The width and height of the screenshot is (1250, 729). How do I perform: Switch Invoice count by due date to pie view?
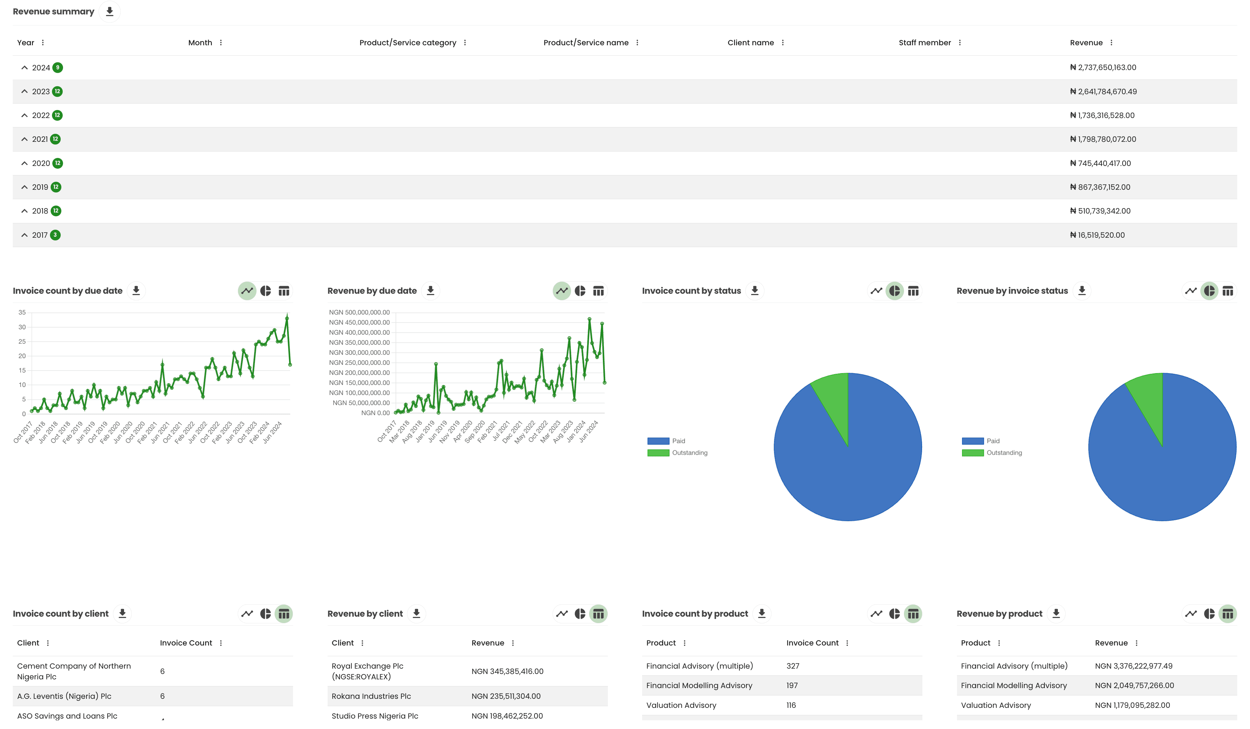point(265,291)
